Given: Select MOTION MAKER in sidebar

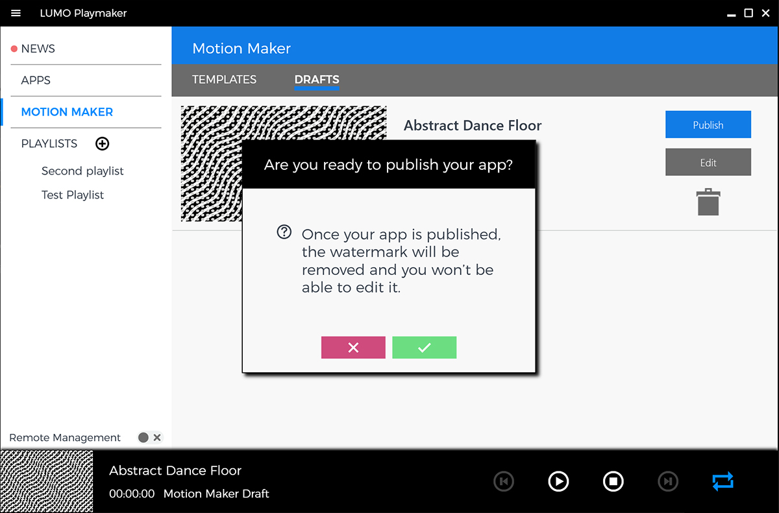Looking at the screenshot, I should coord(67,112).
